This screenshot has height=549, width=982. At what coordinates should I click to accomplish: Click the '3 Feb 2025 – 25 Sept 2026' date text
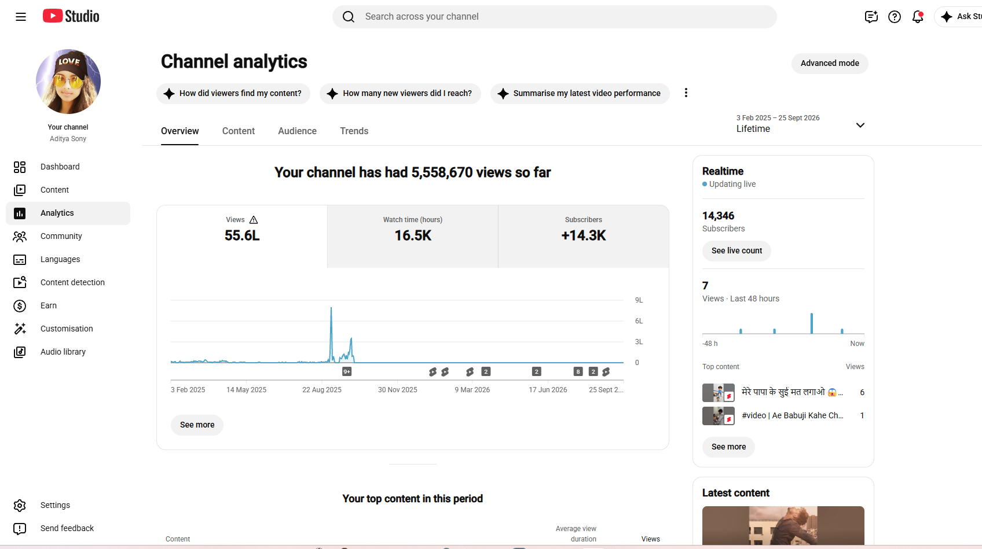(x=778, y=118)
